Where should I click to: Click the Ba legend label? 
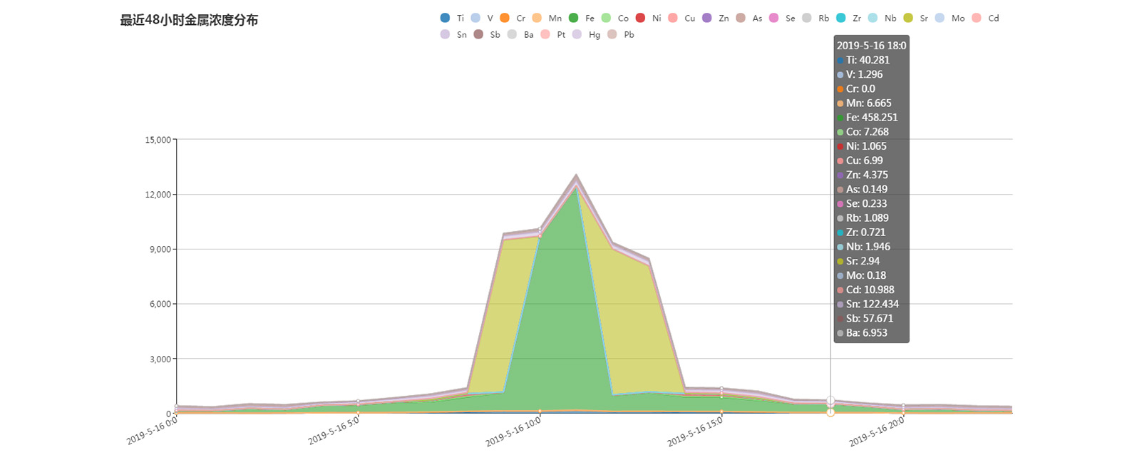click(528, 35)
